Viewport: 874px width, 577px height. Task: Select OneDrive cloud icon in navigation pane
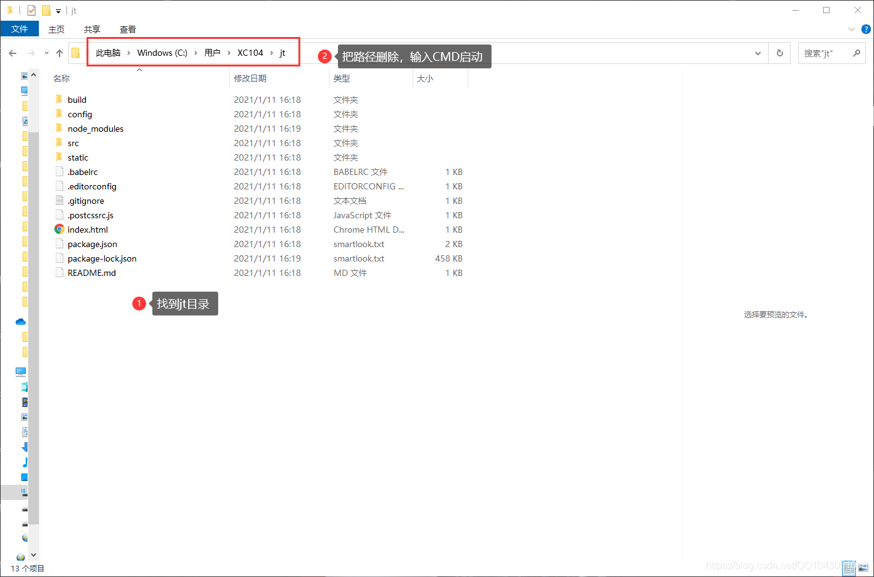[21, 322]
